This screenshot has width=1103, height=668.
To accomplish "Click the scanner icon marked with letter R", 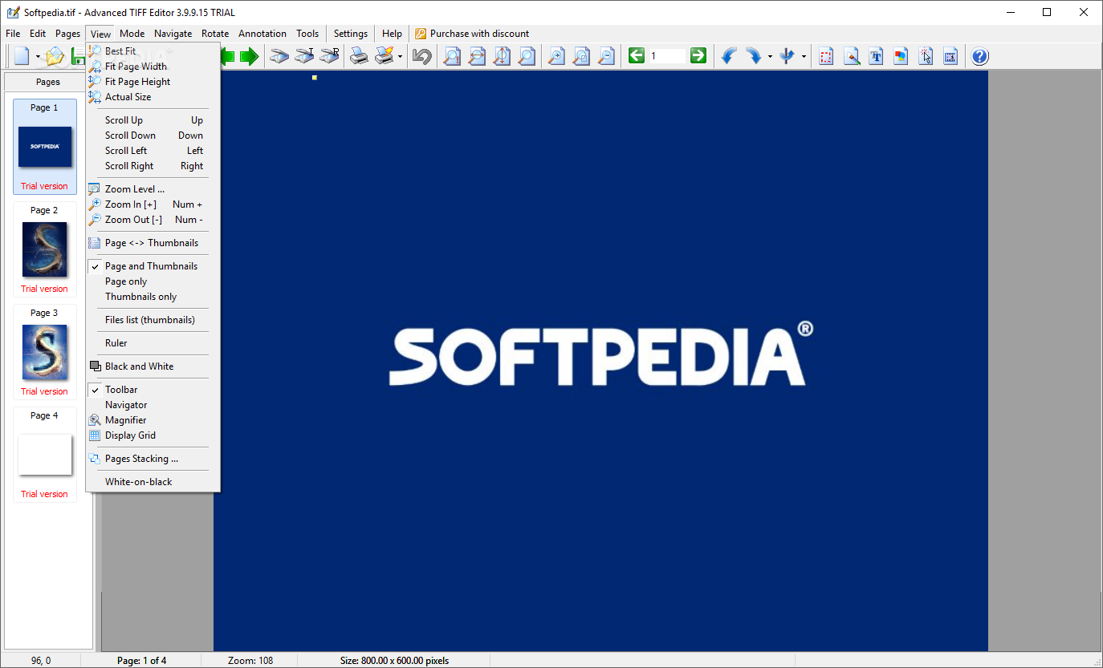I will (x=329, y=56).
